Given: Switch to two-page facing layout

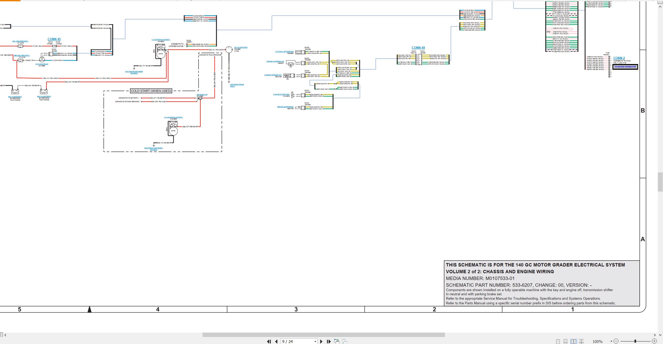Looking at the screenshot, I should coord(574,342).
